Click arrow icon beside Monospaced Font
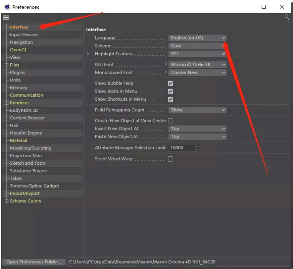This screenshot has height=269, width=293. [166, 72]
